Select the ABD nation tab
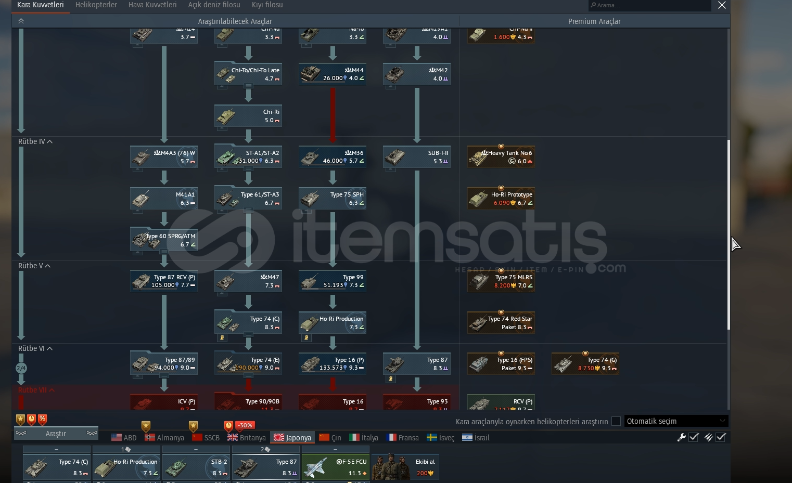 tap(124, 438)
